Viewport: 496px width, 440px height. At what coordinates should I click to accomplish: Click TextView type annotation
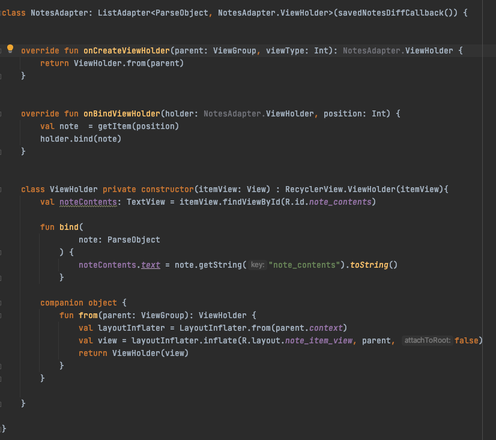(x=146, y=202)
